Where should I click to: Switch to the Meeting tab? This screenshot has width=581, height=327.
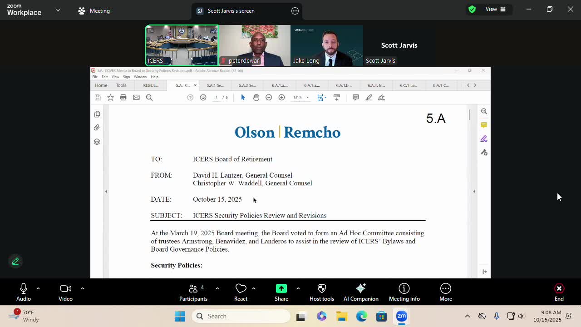coord(94,11)
